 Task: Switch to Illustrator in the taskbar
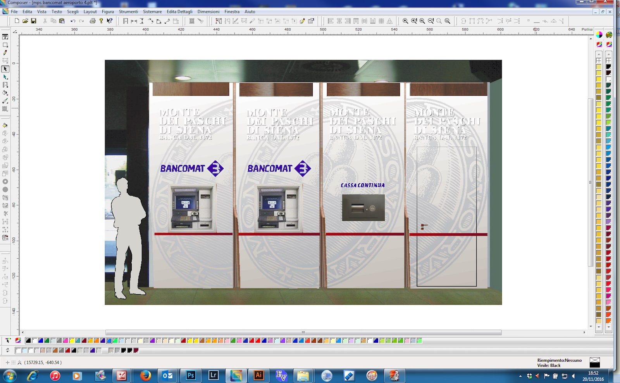[258, 376]
